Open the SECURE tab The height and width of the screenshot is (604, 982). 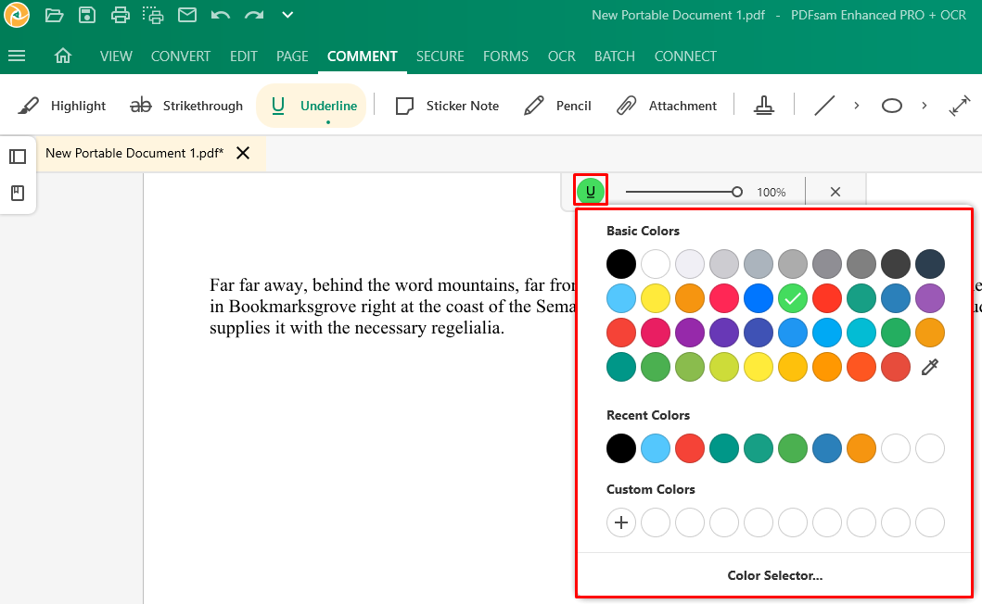click(x=440, y=57)
